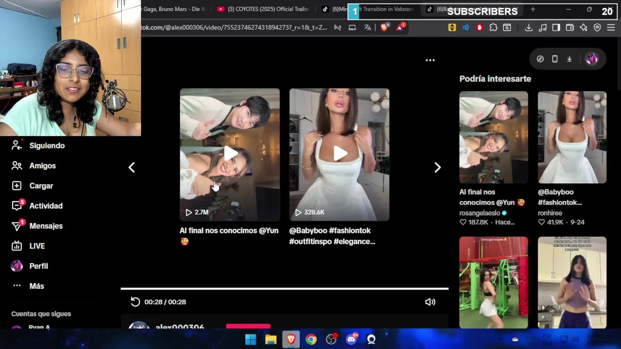Click the address bar URL
621x349 pixels.
[234, 28]
